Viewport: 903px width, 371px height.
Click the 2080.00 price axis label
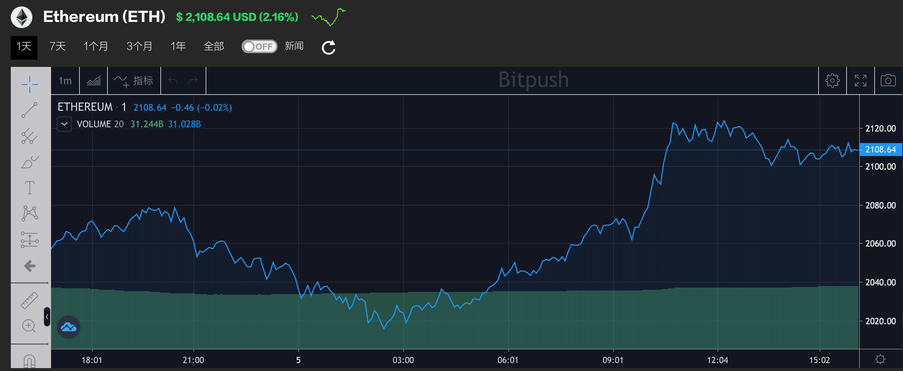881,205
